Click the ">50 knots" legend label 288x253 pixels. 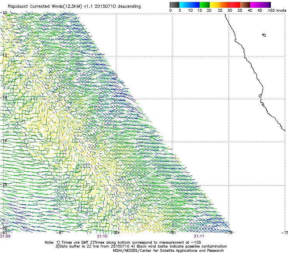(x=277, y=11)
